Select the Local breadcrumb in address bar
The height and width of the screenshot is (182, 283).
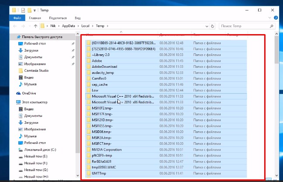tap(85, 26)
